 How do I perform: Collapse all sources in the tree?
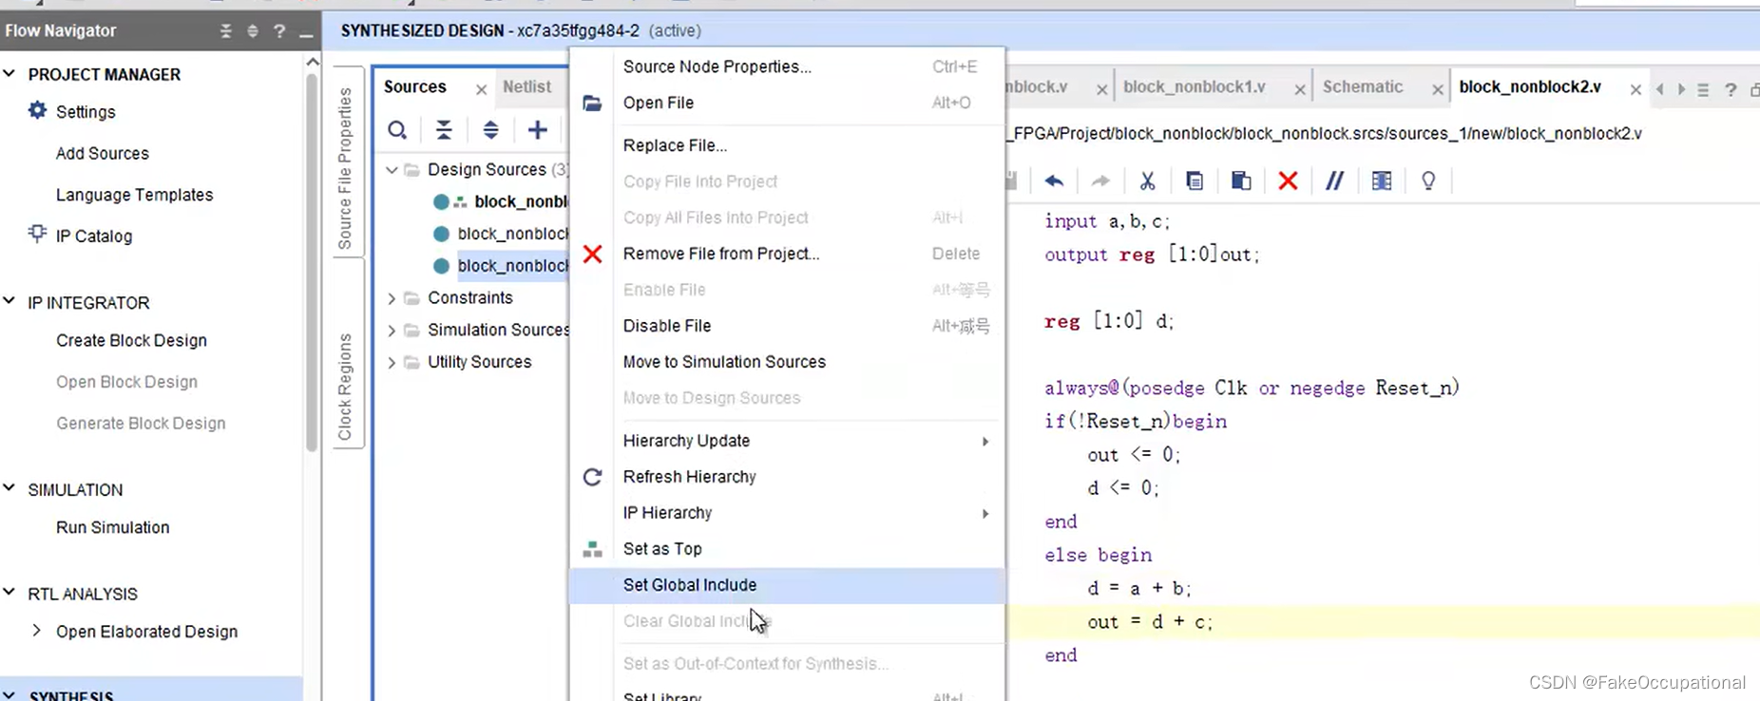click(444, 130)
